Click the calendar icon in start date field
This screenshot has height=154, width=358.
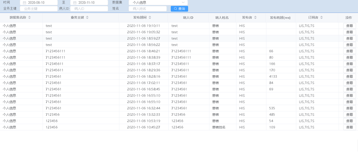click(x=24, y=3)
